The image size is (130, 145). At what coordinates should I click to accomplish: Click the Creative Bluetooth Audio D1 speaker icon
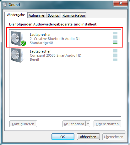click(17, 38)
